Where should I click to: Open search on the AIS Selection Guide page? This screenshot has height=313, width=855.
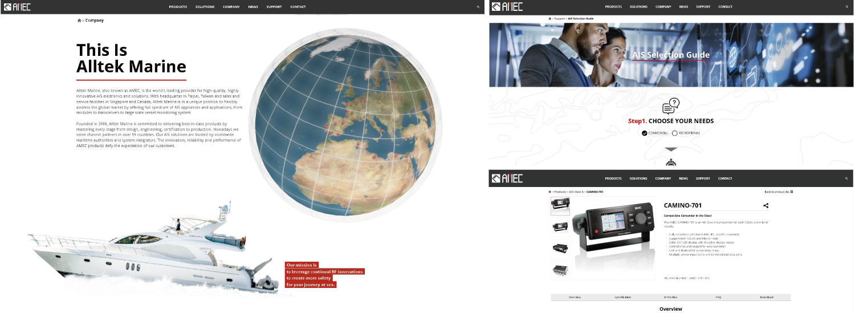tap(847, 7)
